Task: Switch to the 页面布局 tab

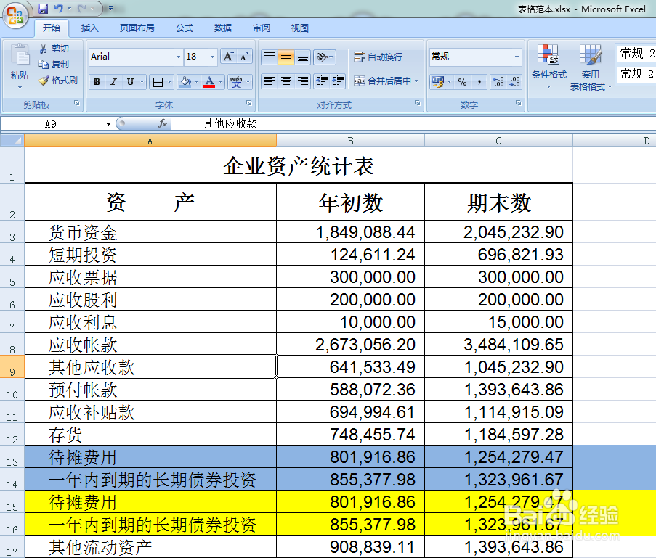Action: (x=137, y=28)
